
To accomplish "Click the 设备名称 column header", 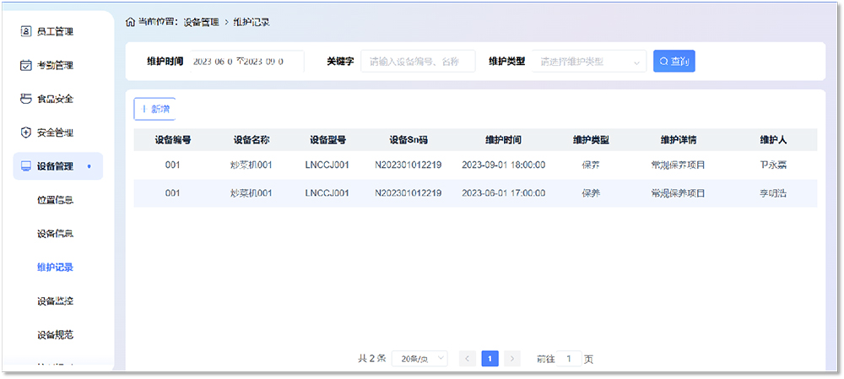I will [x=252, y=140].
